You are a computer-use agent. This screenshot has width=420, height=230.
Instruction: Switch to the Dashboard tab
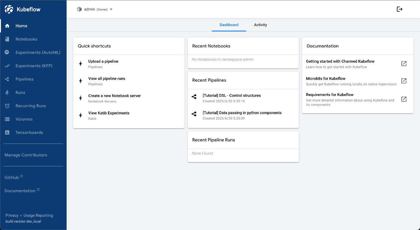229,25
